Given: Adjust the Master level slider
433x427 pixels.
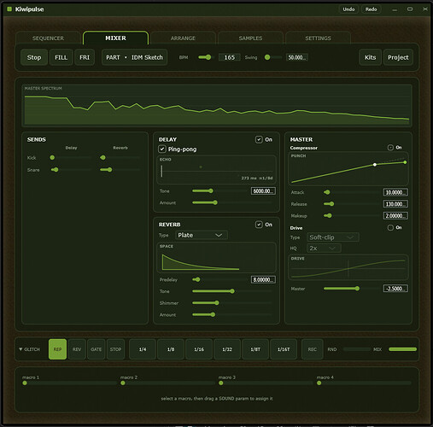Looking at the screenshot, I should point(352,289).
